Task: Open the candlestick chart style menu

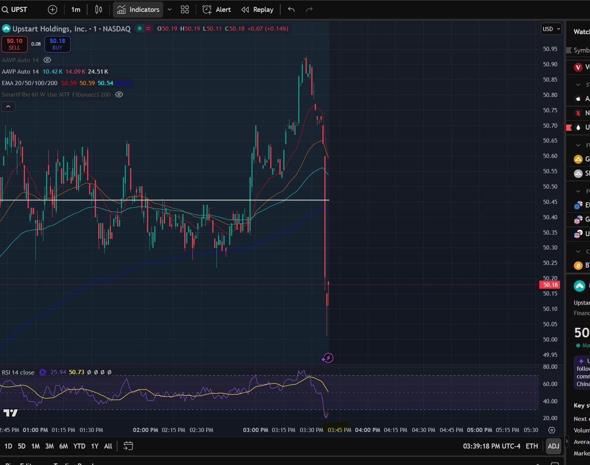Action: (99, 9)
